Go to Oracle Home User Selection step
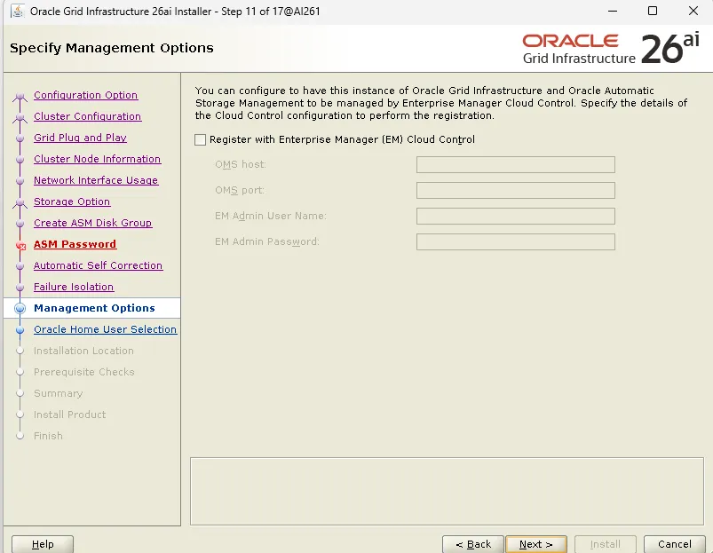This screenshot has width=713, height=553. [105, 329]
